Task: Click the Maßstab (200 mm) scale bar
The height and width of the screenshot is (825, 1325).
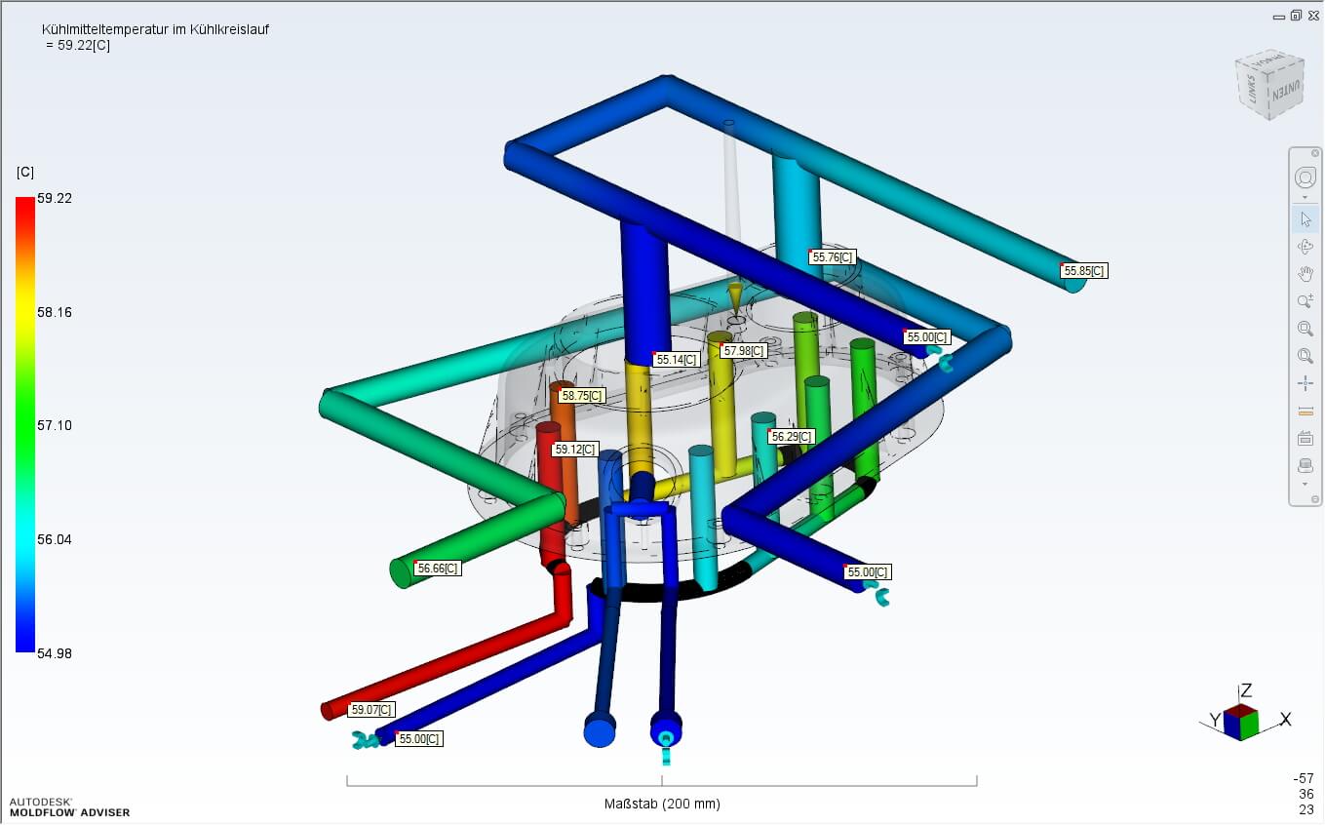Action: click(662, 804)
